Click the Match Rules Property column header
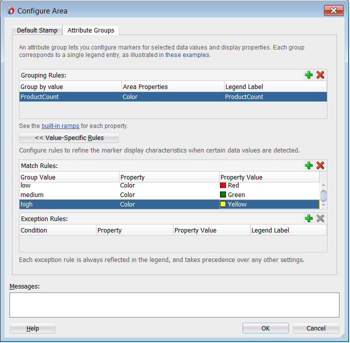 pyautogui.click(x=169, y=177)
